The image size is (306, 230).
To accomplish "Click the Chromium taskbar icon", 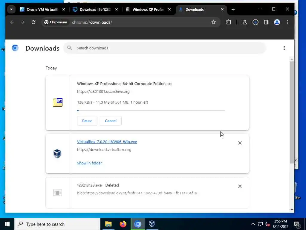I will [137, 224].
